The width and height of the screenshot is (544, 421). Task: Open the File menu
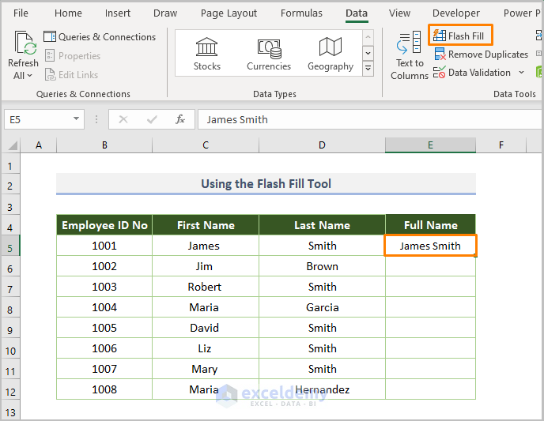(21, 13)
